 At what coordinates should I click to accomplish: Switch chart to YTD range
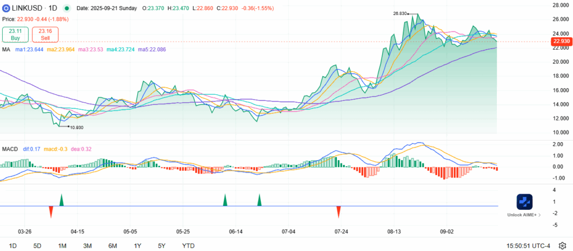(x=188, y=245)
